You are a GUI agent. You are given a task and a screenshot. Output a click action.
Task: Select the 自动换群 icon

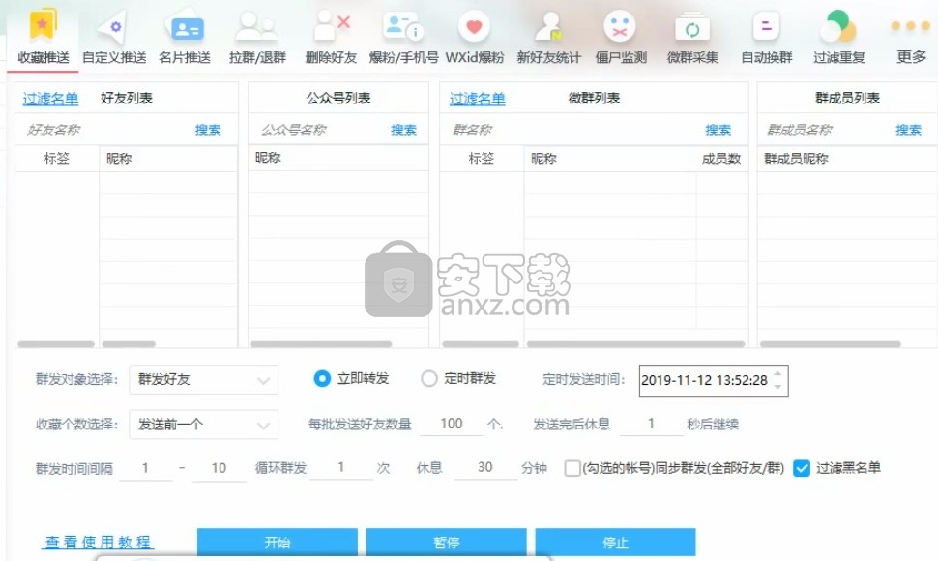point(766,27)
